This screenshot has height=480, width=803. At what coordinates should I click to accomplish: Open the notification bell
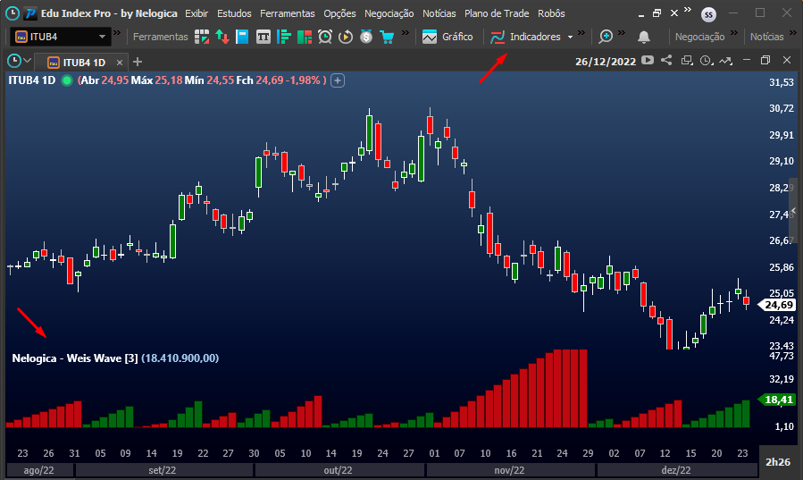pos(644,37)
